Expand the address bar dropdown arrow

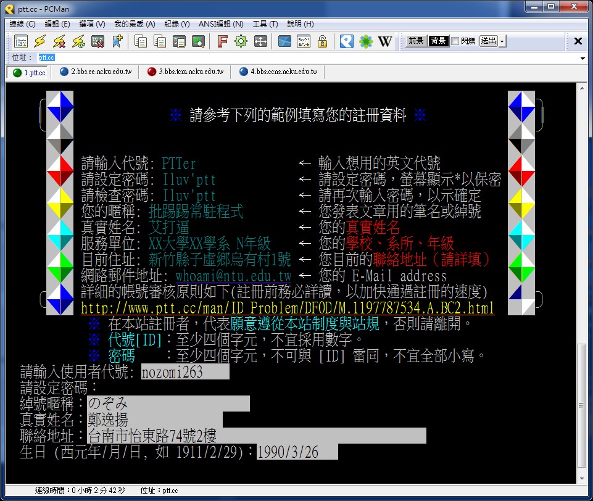pos(583,58)
